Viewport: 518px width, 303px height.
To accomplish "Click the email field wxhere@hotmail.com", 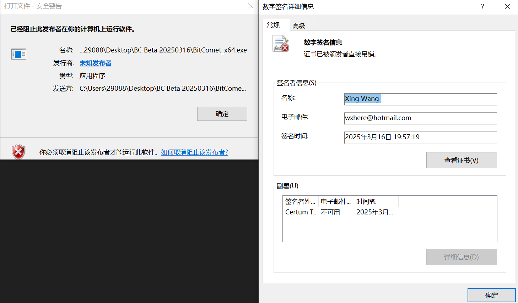I will [421, 118].
